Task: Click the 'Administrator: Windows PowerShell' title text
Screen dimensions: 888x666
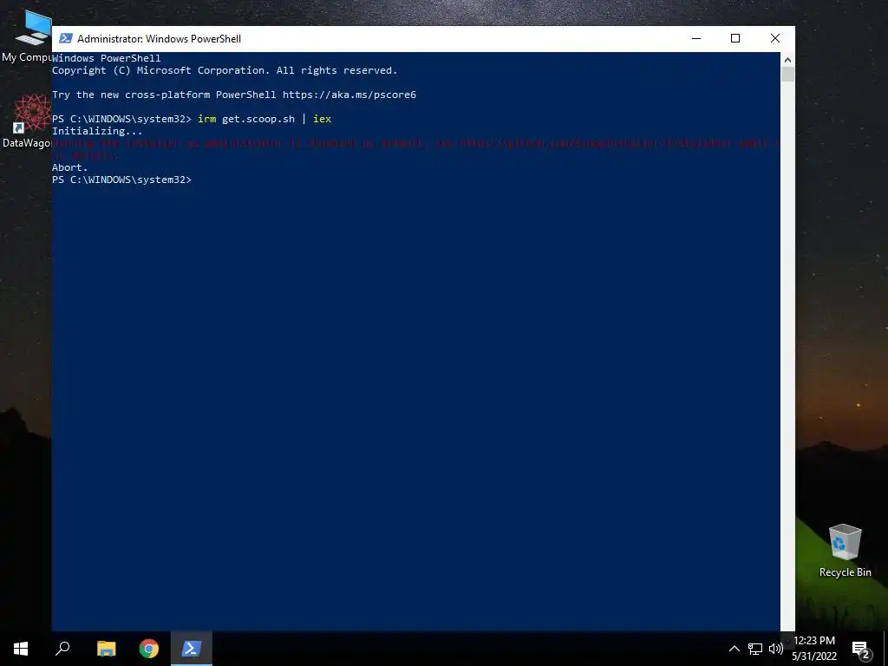Action: (160, 38)
